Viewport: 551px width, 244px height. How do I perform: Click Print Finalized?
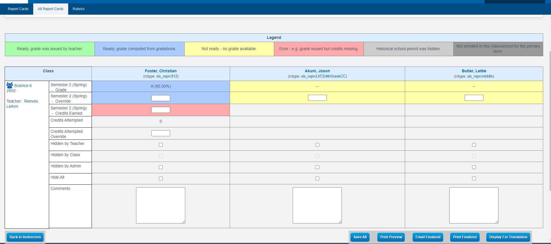pos(465,237)
